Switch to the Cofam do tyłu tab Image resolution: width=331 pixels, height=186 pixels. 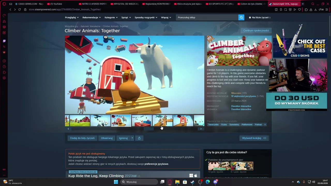(x=251, y=4)
